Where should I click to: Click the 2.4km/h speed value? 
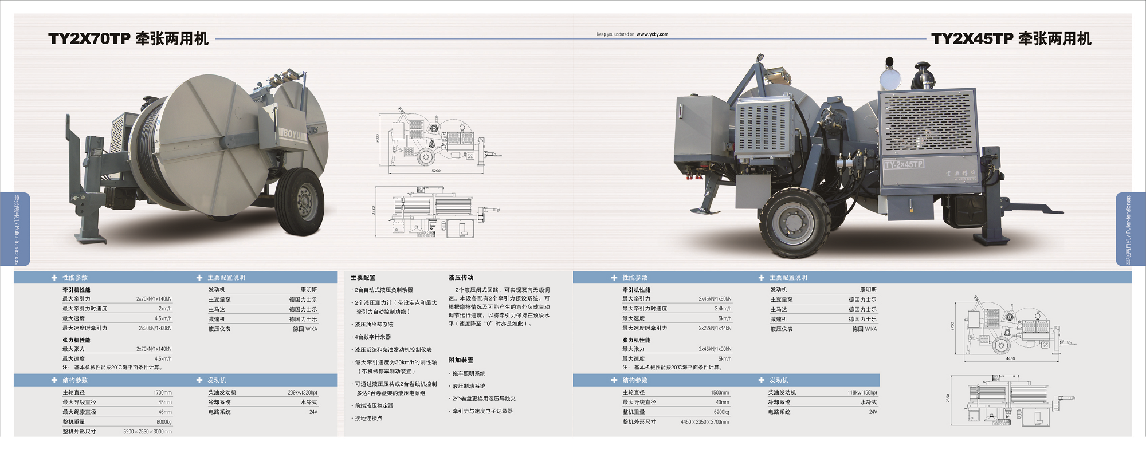tap(723, 309)
